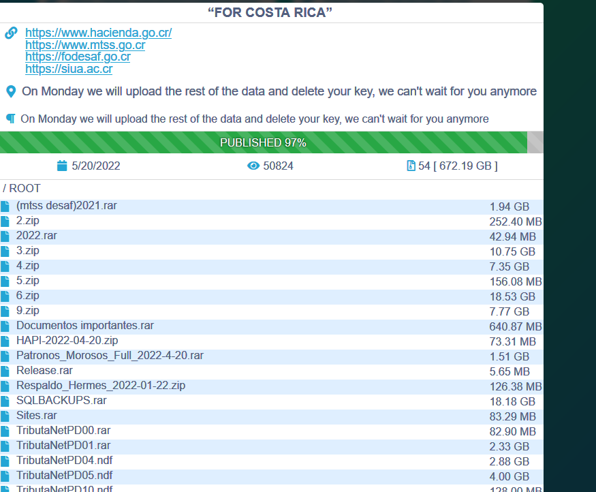596x492 pixels.
Task: Click file icon of HAPI-2022-04-20.zip
Action: click(x=5, y=341)
